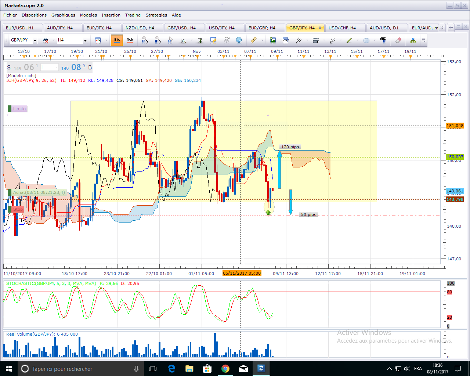Screen dimensions: 470x376
Task: Switch to the AUD/USD, D1 tab
Action: coord(387,28)
